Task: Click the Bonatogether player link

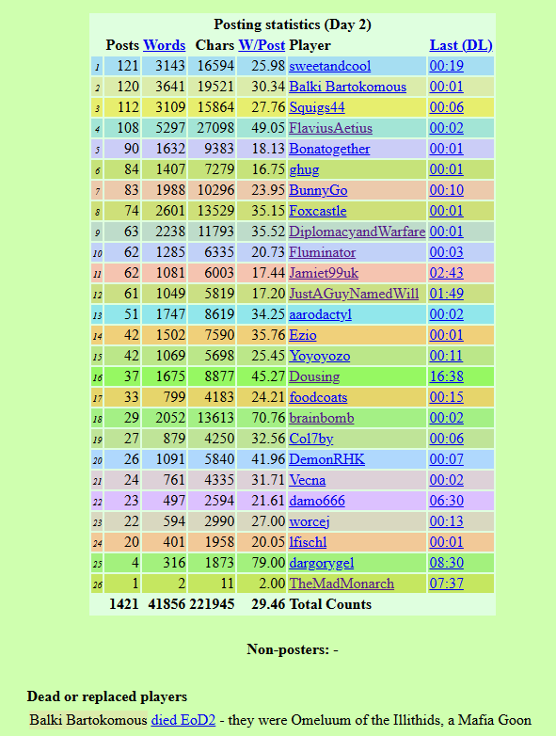Action: (x=329, y=149)
